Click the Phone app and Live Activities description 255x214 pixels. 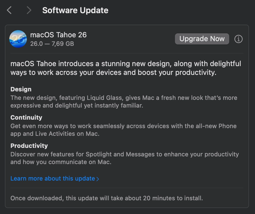pyautogui.click(x=124, y=130)
